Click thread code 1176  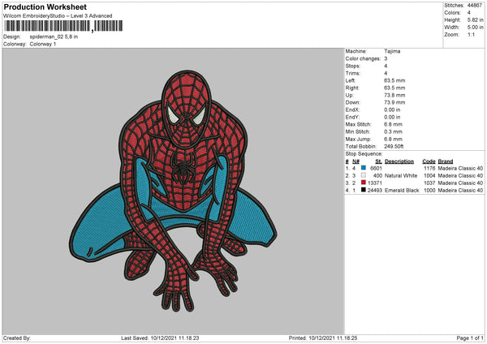(429, 168)
